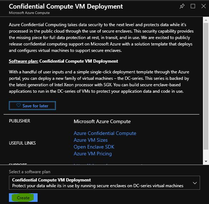This screenshot has width=209, height=204.
Task: Open the Azure VM Pricing link
Action: coord(93,154)
